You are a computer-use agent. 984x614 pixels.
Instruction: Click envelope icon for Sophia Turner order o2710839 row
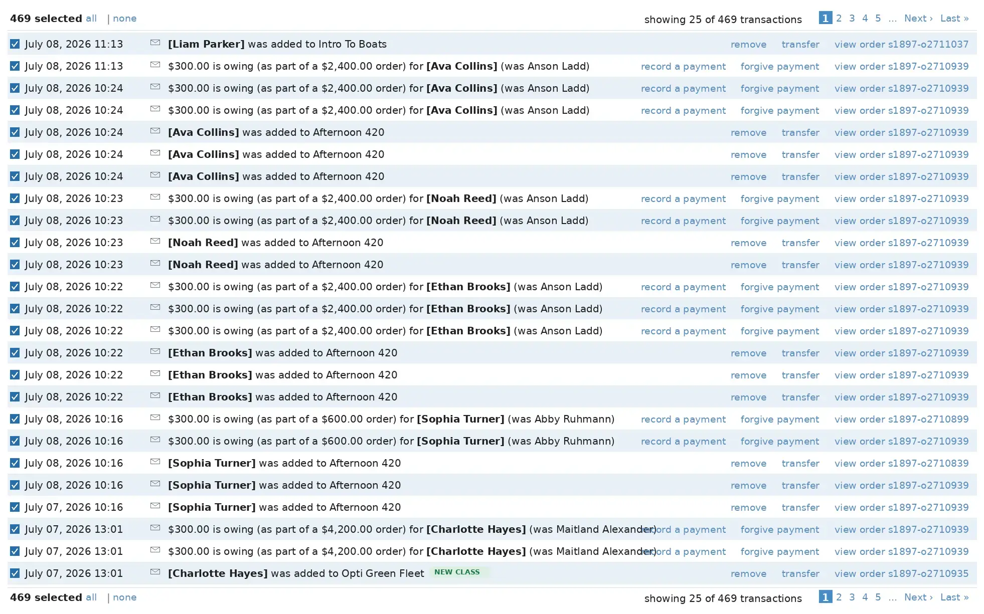(155, 462)
